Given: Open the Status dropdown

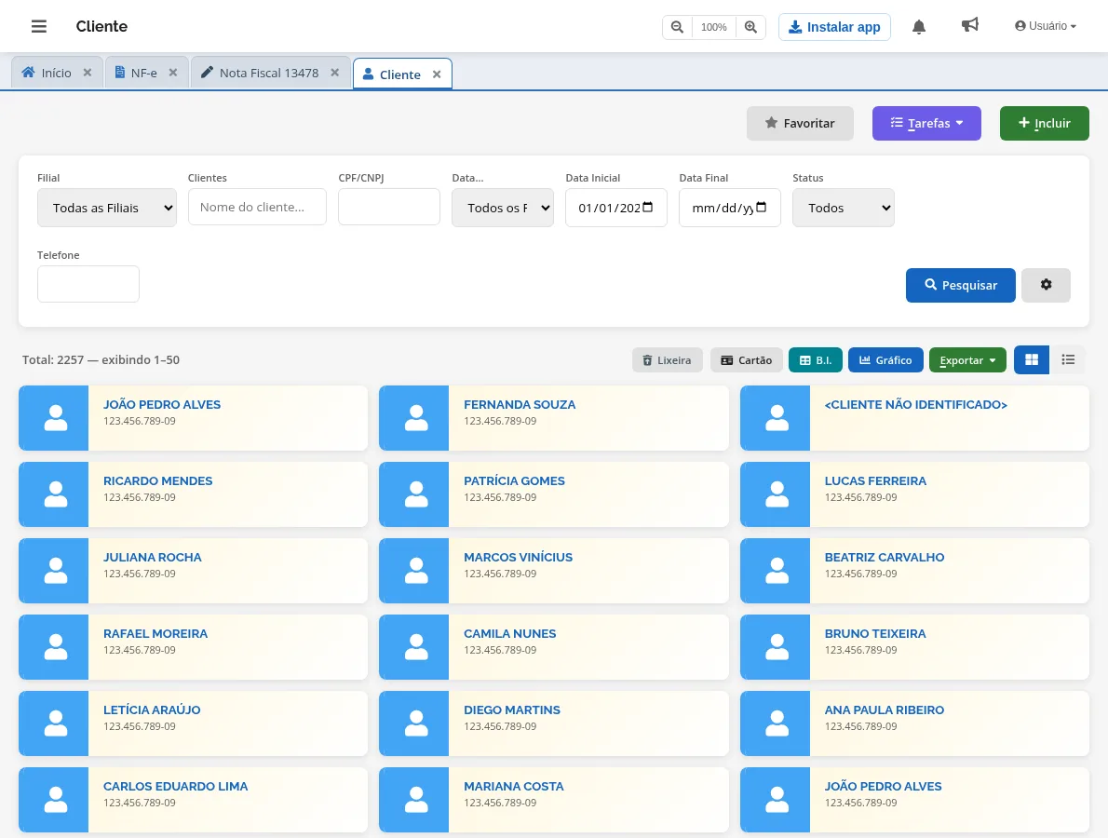Looking at the screenshot, I should 843,208.
